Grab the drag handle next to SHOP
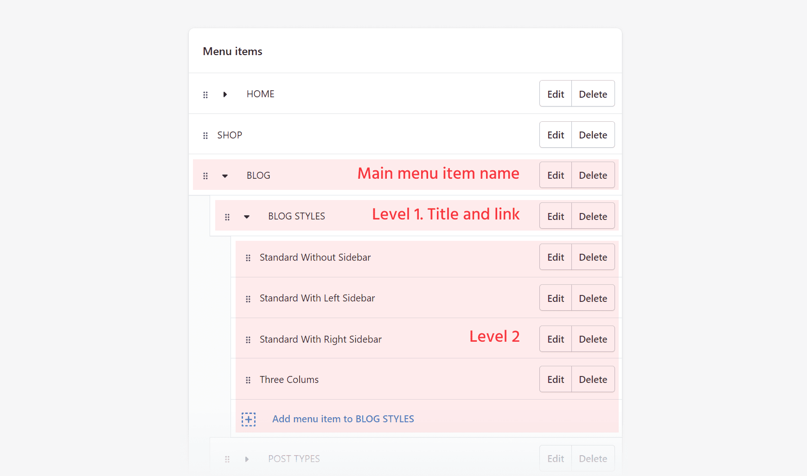Screen dimensions: 807x476 click(205, 135)
